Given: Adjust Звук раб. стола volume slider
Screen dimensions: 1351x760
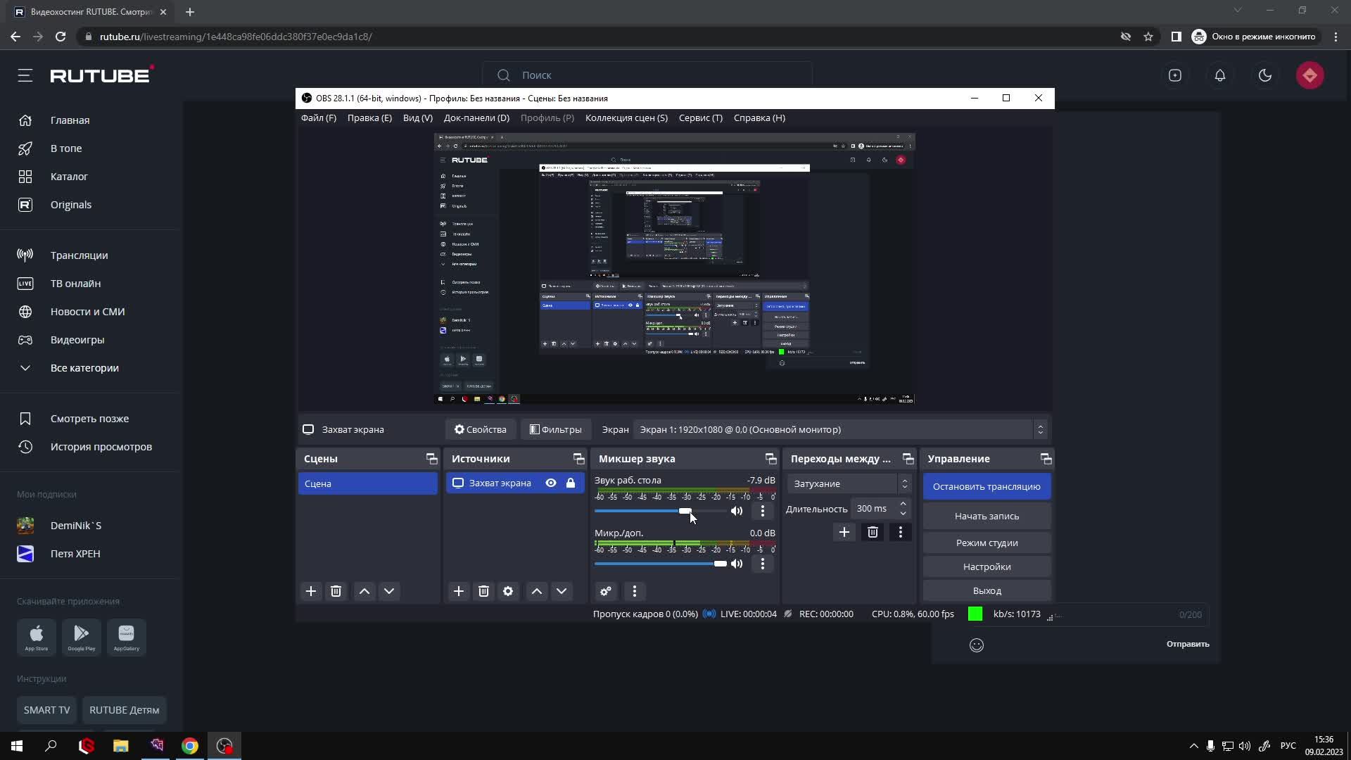Looking at the screenshot, I should click(685, 511).
